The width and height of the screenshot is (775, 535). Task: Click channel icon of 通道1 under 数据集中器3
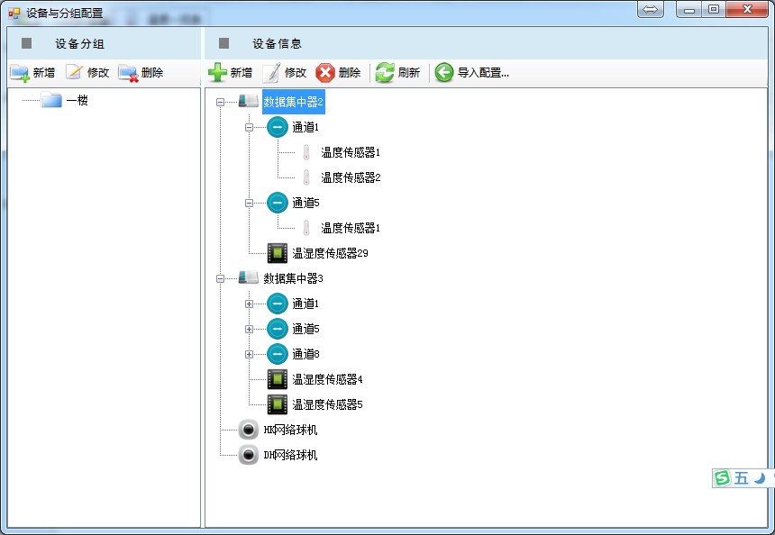click(278, 304)
